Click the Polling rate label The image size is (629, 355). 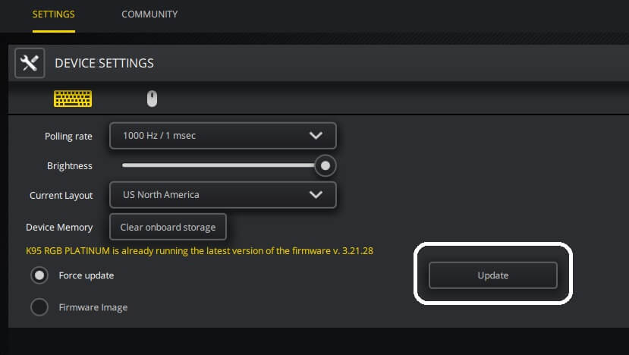point(68,137)
